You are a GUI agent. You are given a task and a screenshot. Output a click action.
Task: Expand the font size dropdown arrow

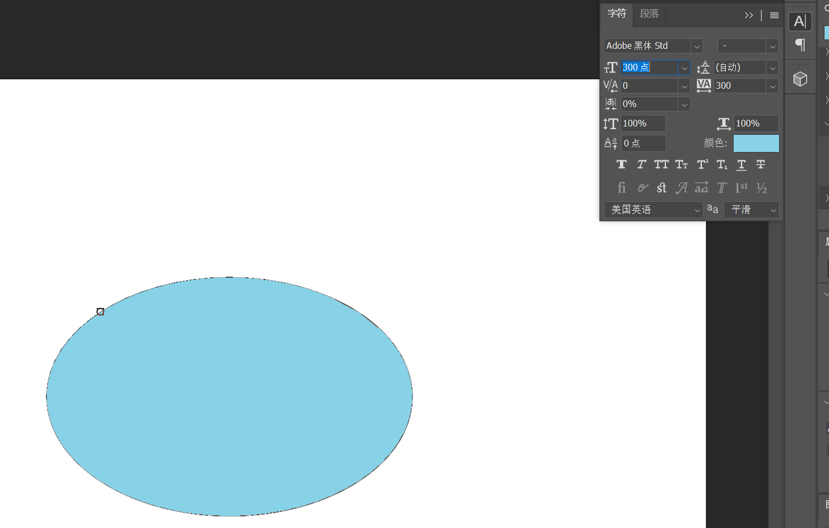pos(684,68)
